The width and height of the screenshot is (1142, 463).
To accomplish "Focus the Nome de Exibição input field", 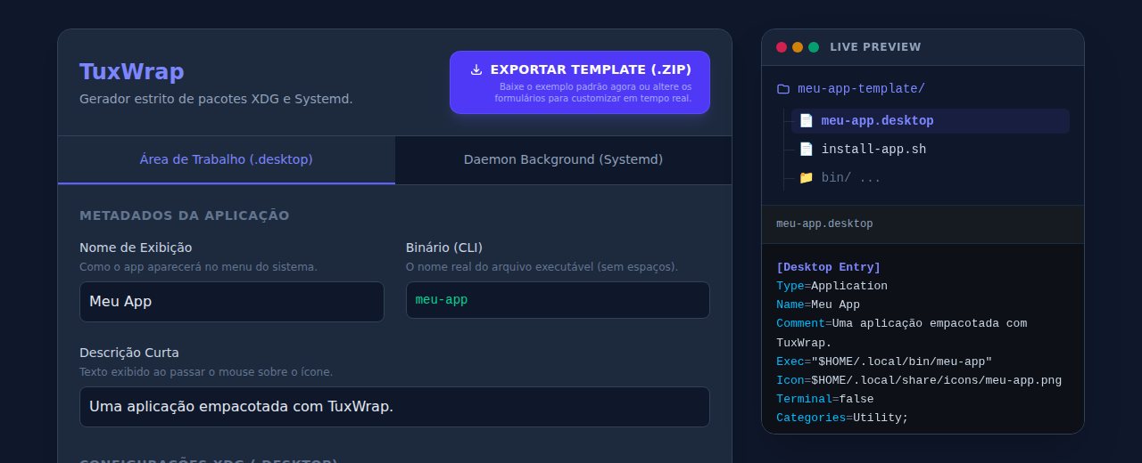I will [232, 302].
